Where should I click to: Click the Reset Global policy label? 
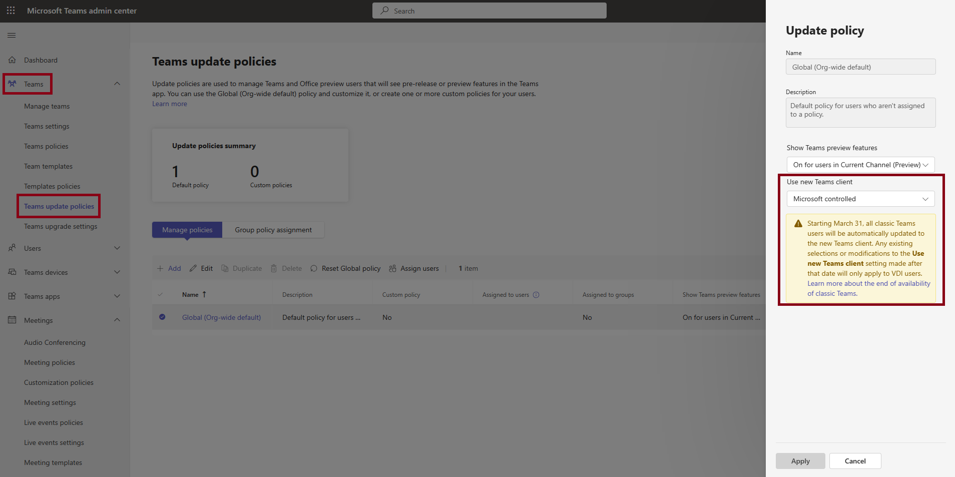pyautogui.click(x=351, y=268)
